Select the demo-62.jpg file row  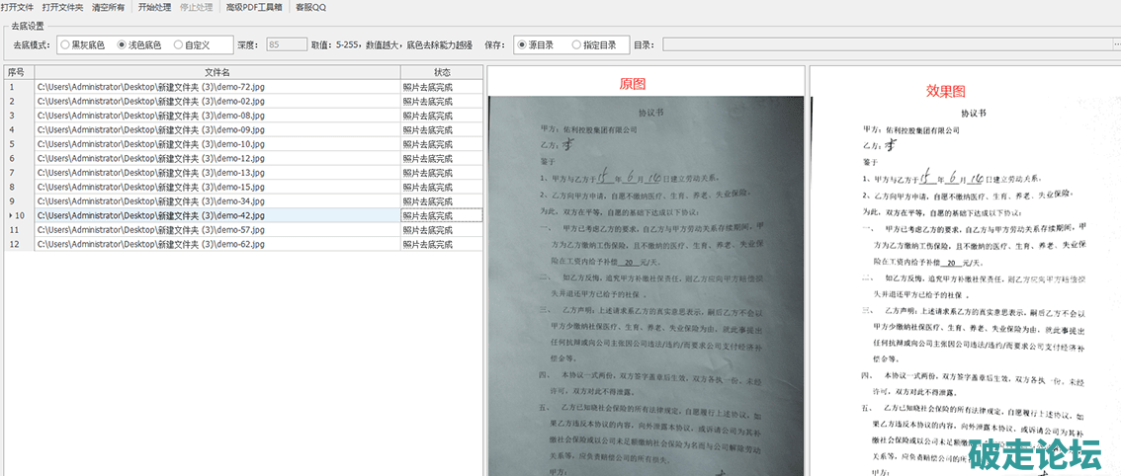tap(217, 244)
